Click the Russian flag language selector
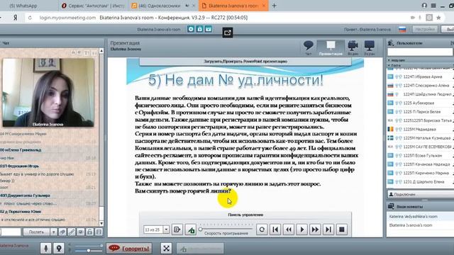454x255 pixels. [402, 29]
